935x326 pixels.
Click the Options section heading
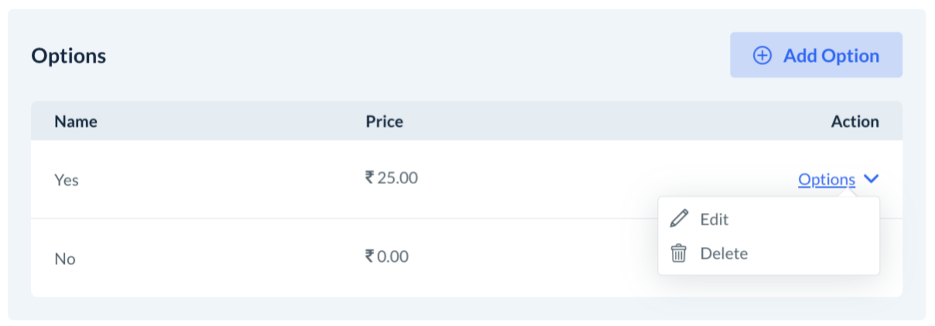pos(68,57)
